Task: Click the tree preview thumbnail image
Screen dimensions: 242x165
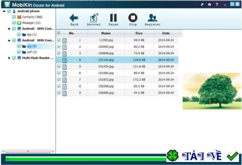Action: click(212, 91)
